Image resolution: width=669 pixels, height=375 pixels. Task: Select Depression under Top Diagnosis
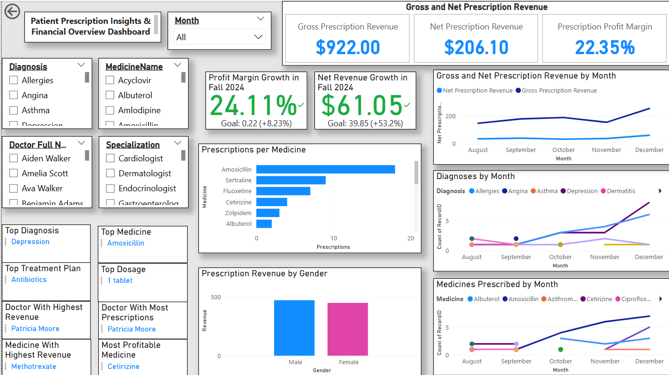tap(30, 241)
